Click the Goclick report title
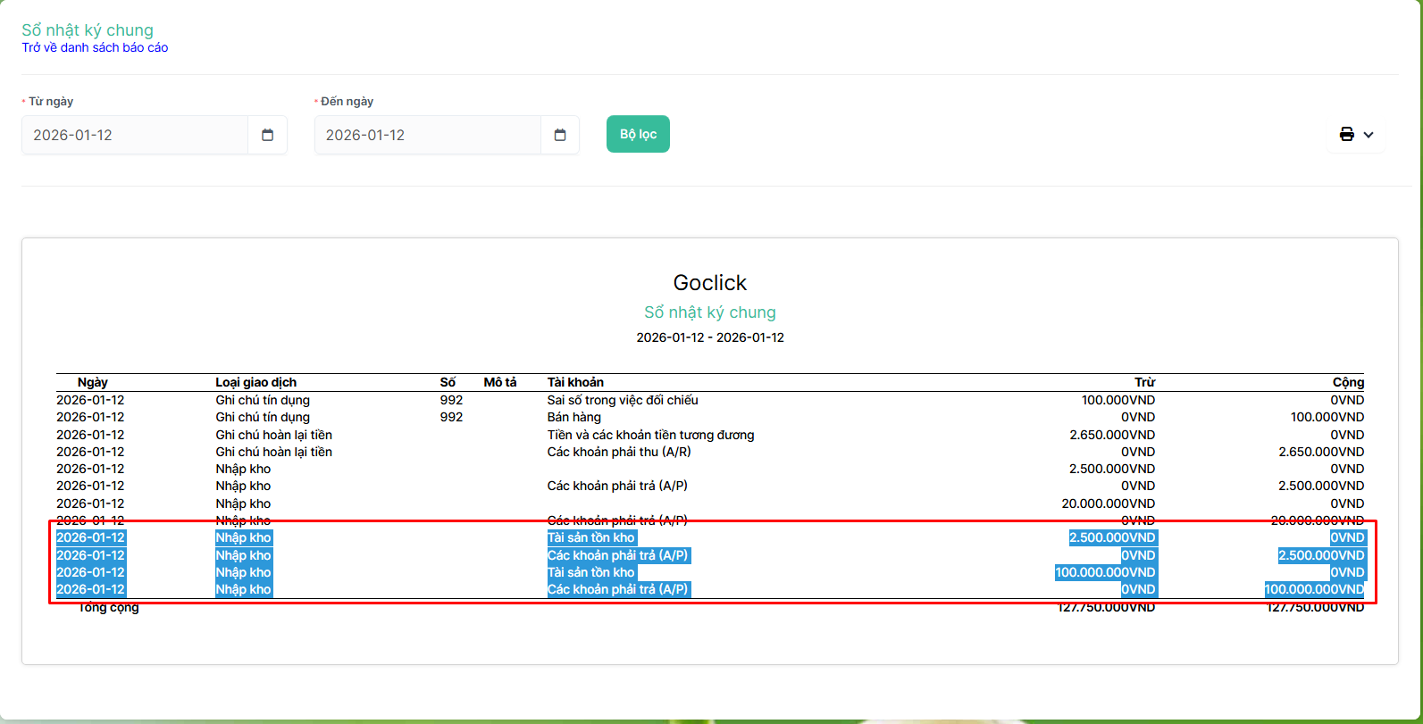The image size is (1423, 724). point(709,283)
